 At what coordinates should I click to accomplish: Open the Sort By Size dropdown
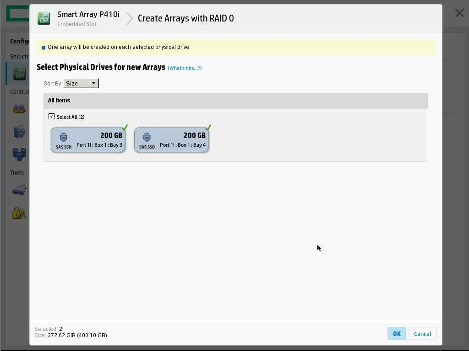pyautogui.click(x=81, y=83)
